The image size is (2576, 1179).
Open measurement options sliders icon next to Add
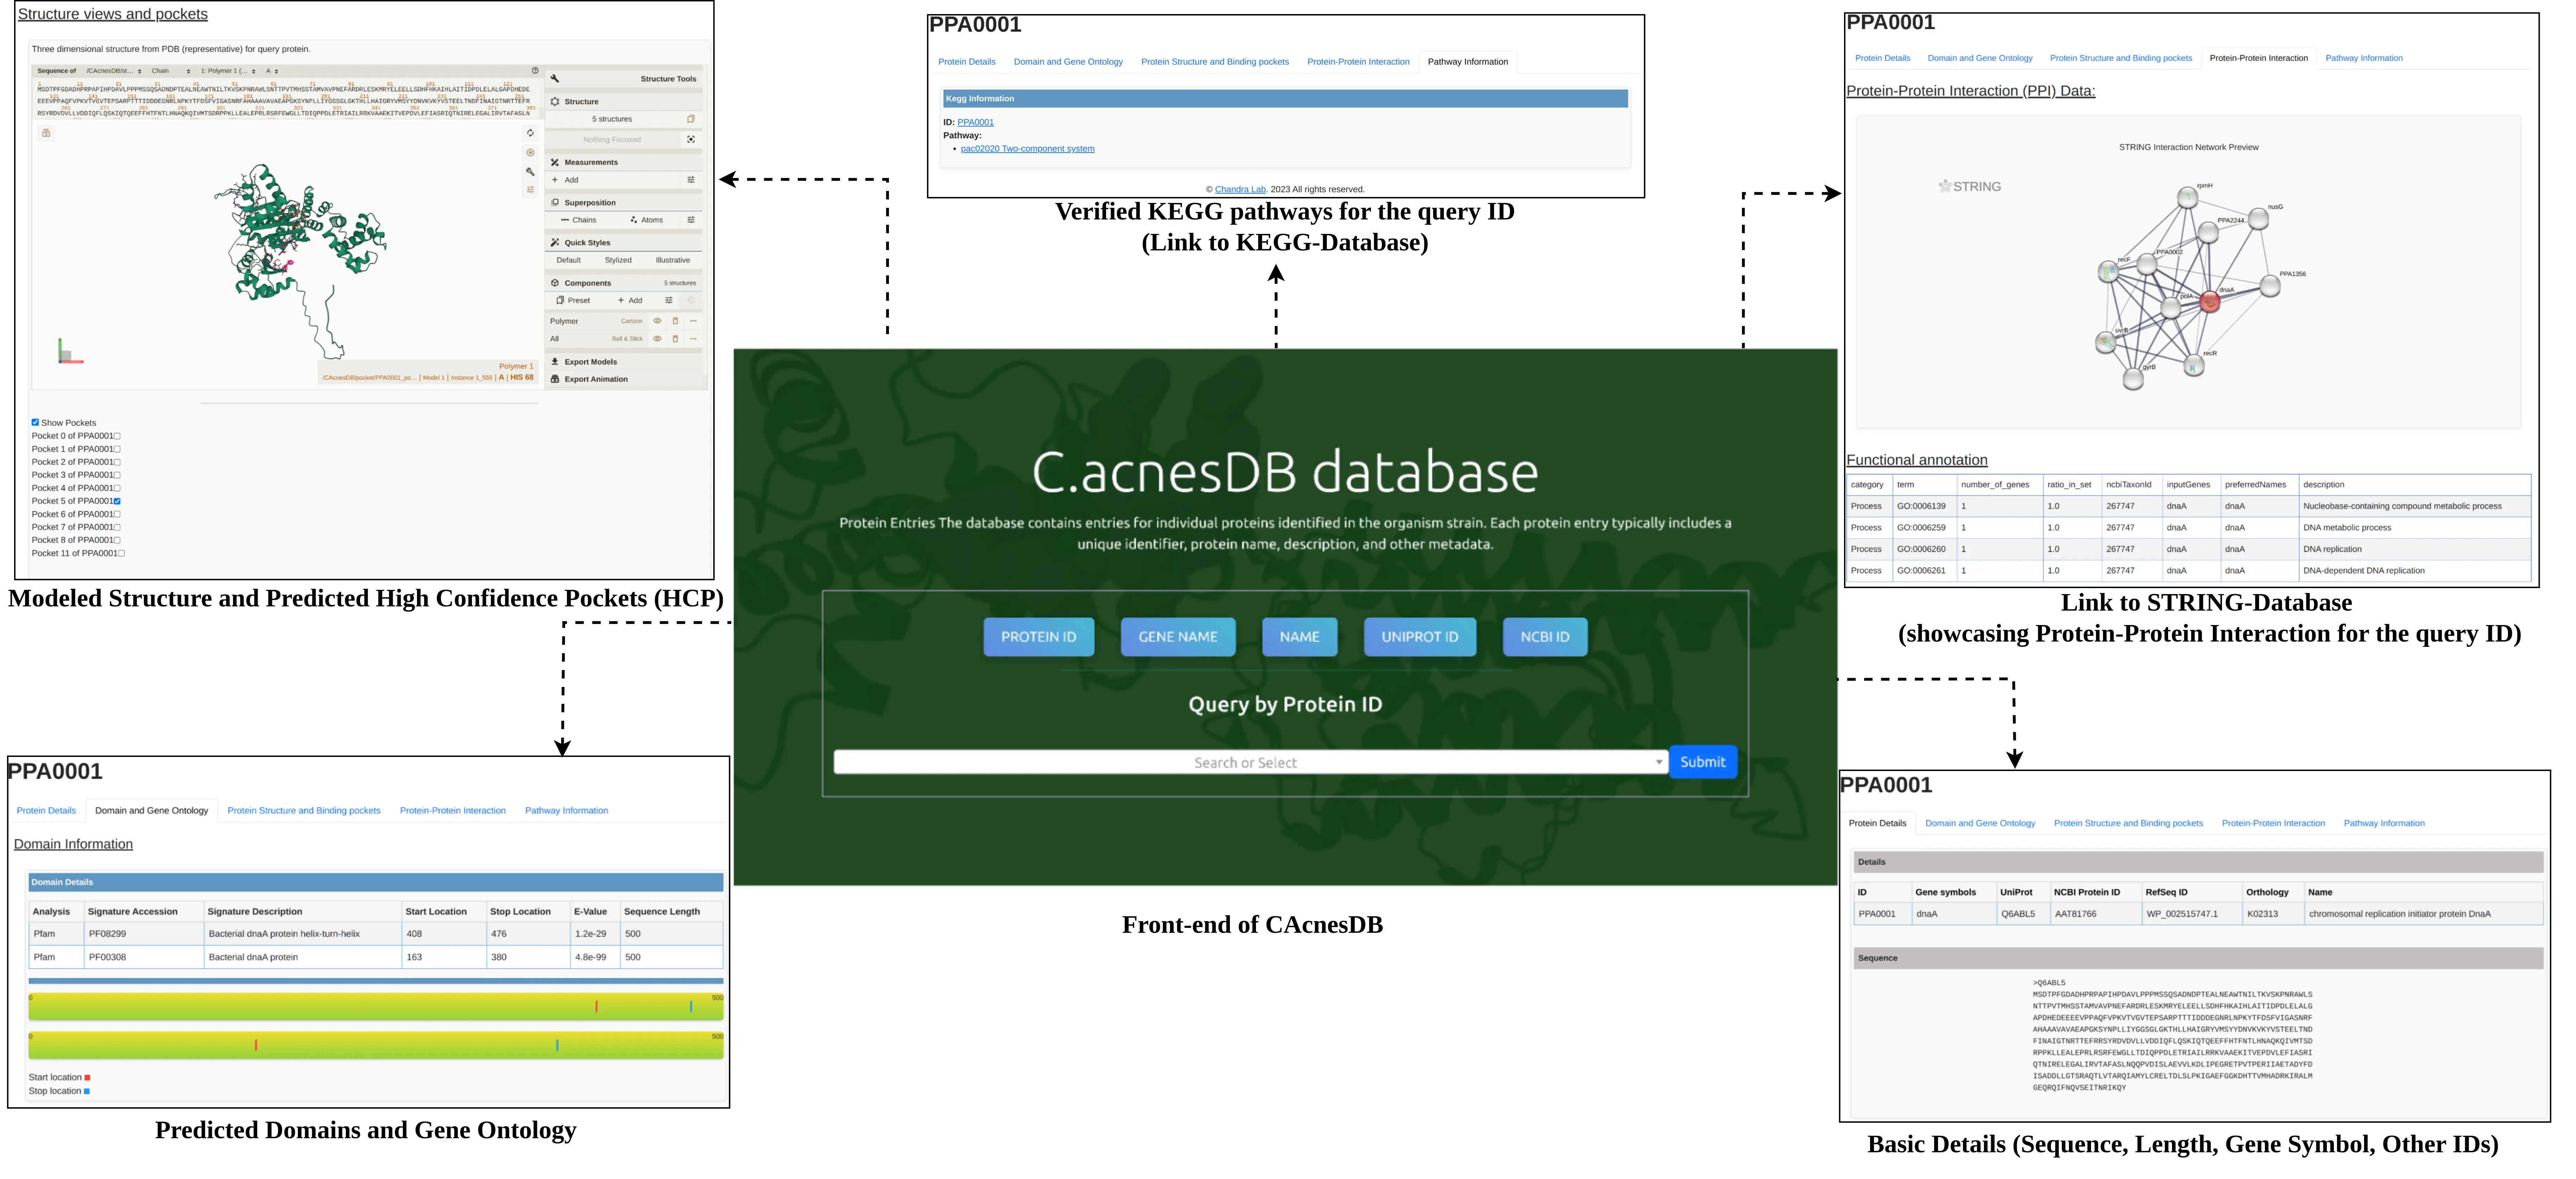(691, 180)
